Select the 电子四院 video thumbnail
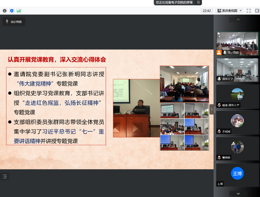The width and height of the screenshot is (260, 197). pos(238,44)
